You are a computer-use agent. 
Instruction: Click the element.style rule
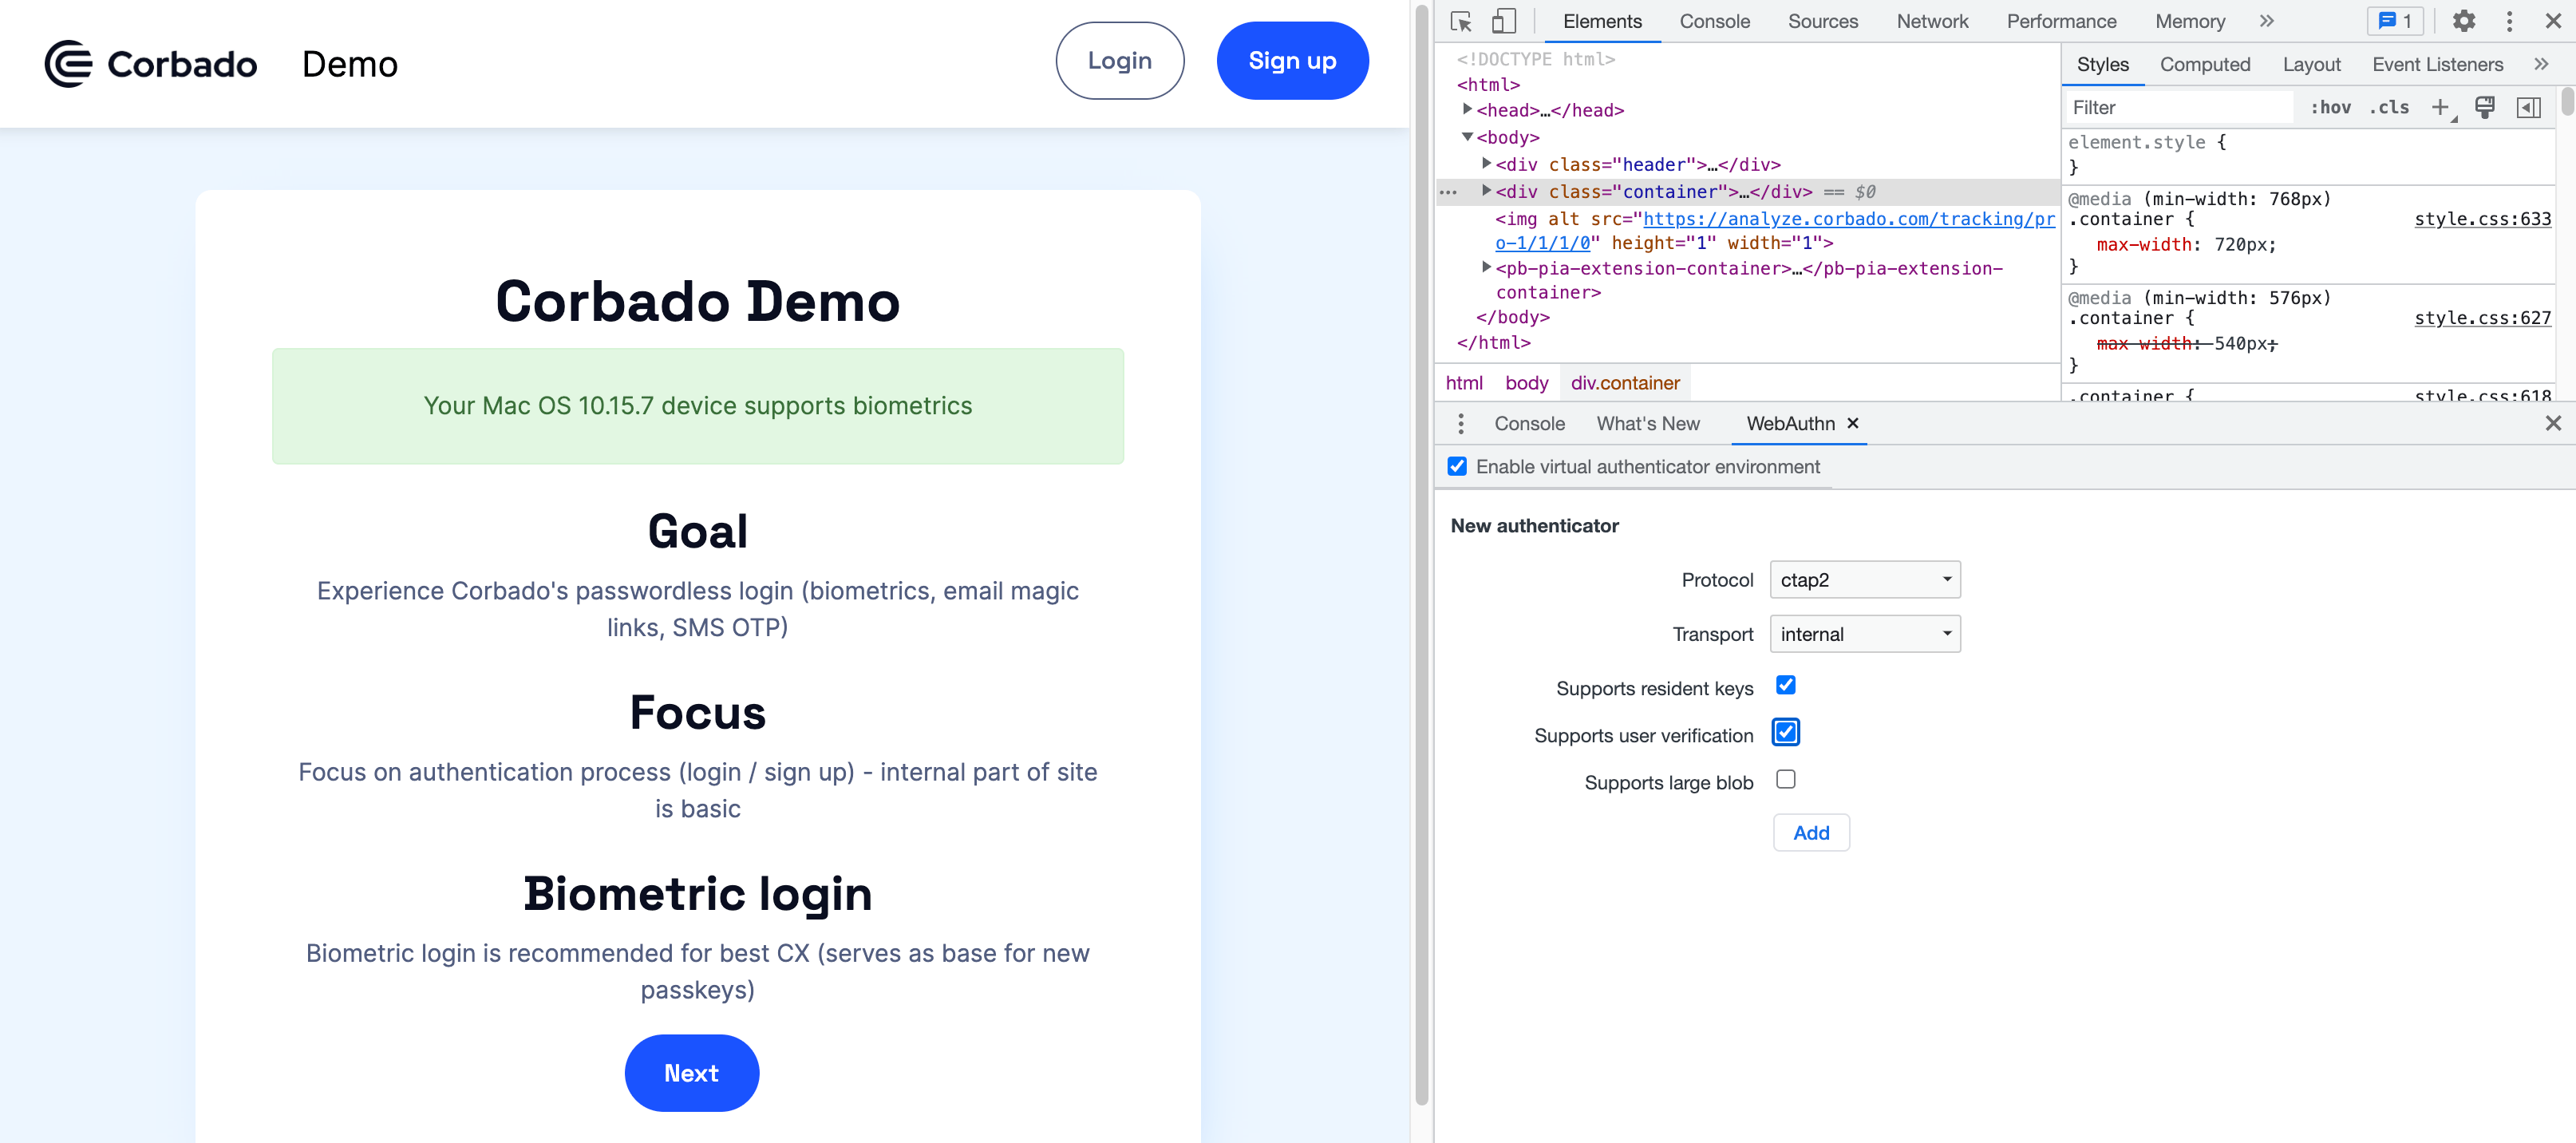[x=2147, y=143]
